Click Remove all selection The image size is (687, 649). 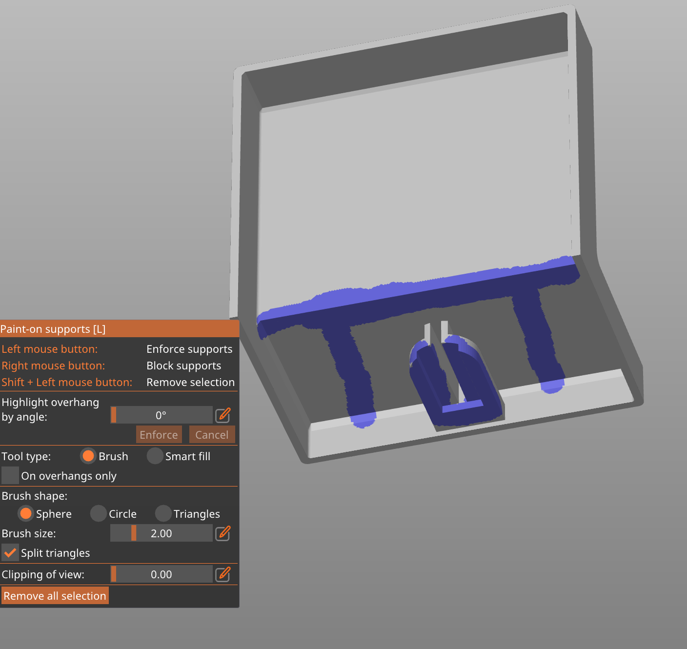(x=55, y=595)
